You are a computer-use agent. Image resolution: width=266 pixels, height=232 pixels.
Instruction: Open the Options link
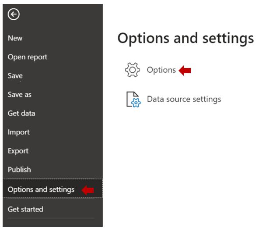161,70
